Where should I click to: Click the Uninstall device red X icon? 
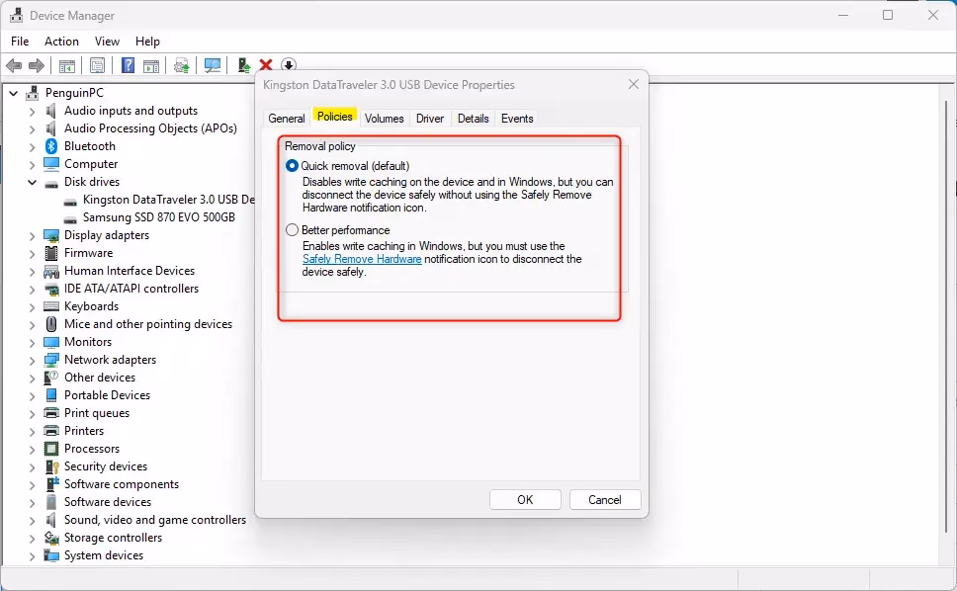click(266, 65)
